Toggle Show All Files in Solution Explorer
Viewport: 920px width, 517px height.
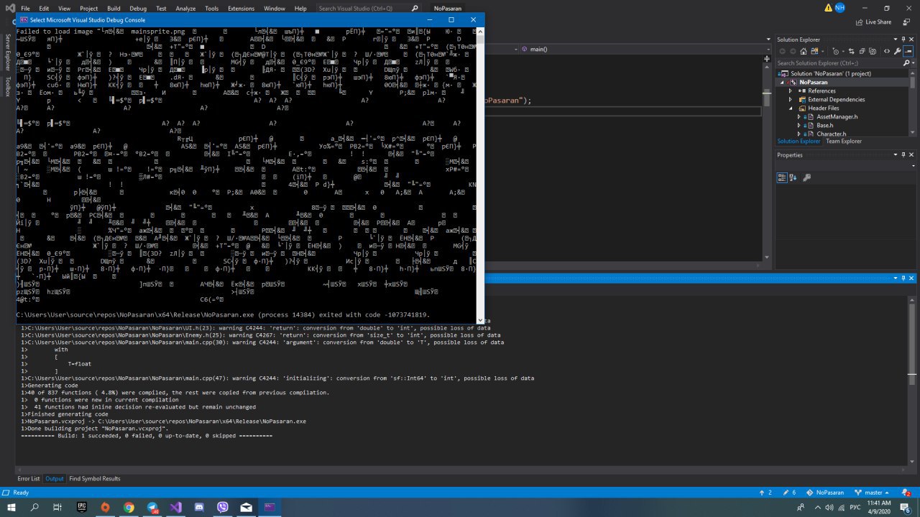873,51
